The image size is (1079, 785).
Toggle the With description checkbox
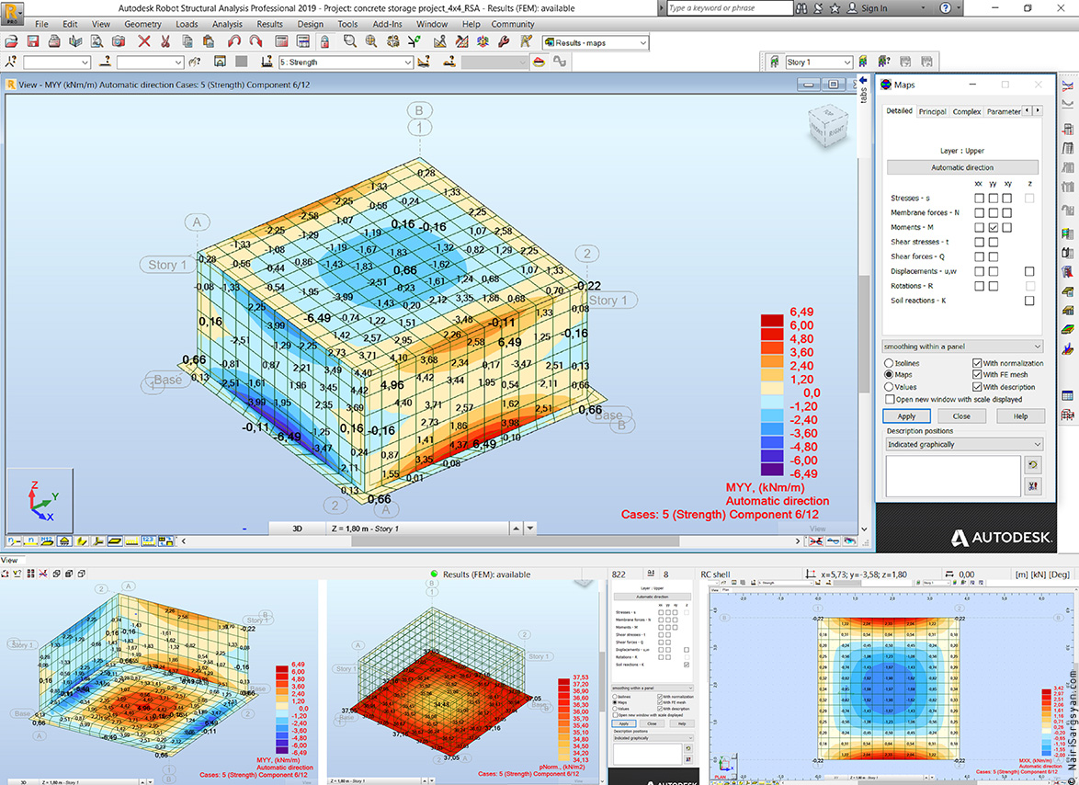coord(976,387)
